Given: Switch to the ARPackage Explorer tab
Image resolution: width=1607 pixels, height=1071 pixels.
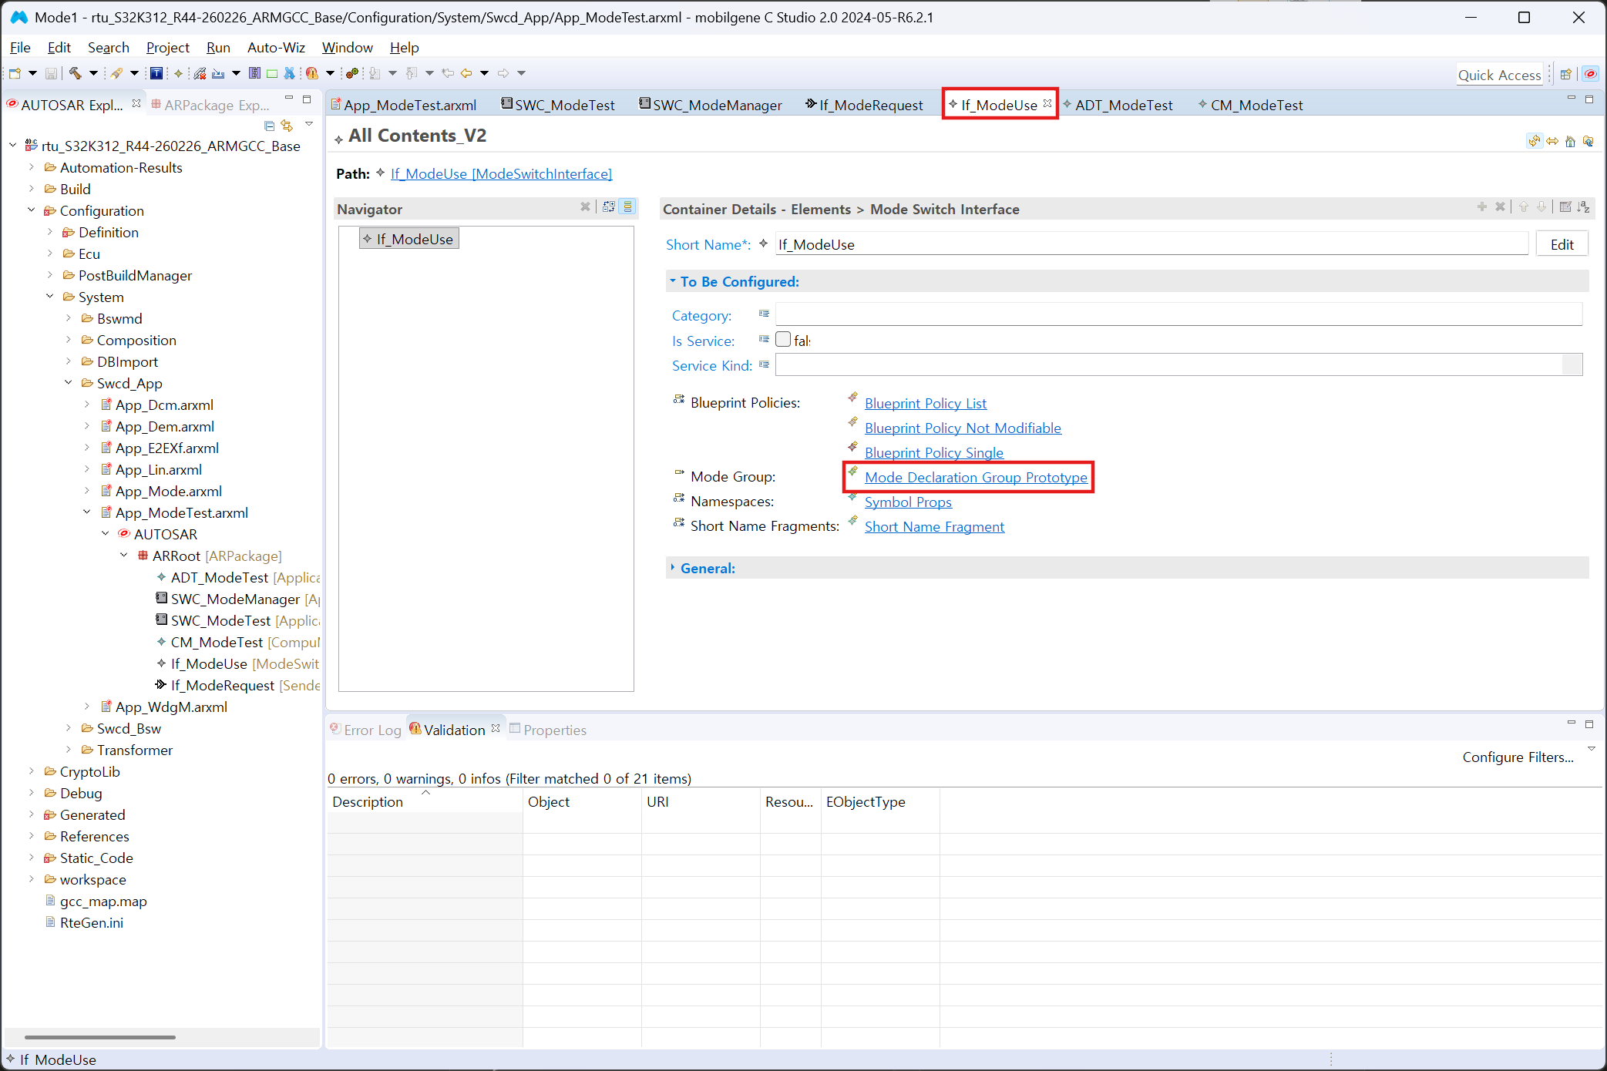Looking at the screenshot, I should pyautogui.click(x=210, y=105).
